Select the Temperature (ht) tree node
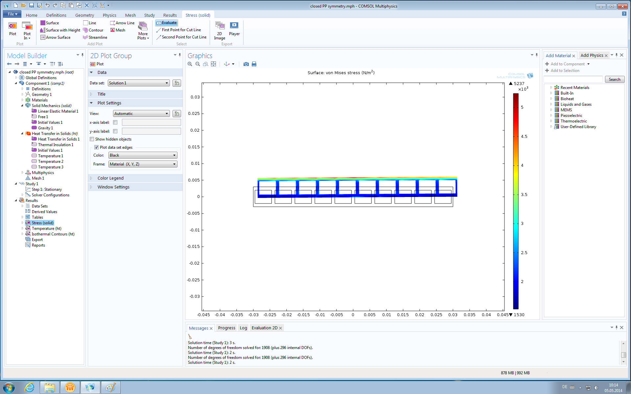631x394 pixels. (46, 229)
